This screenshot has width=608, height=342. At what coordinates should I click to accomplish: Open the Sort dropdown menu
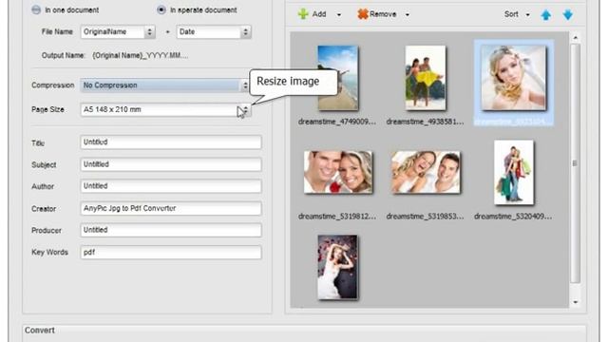517,14
